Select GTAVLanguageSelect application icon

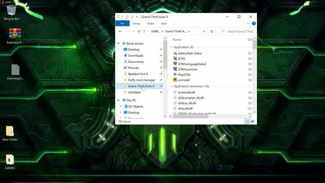tap(175, 64)
